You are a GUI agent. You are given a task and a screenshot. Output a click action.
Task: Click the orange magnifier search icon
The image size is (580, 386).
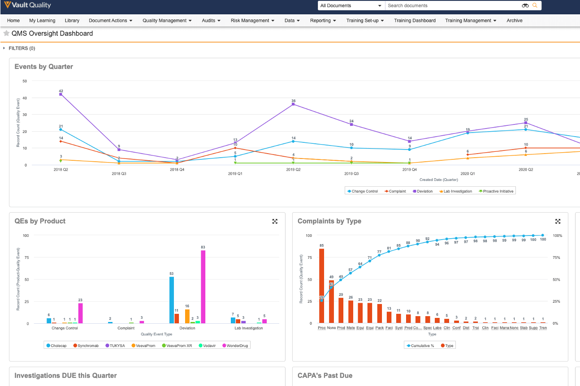[535, 5]
